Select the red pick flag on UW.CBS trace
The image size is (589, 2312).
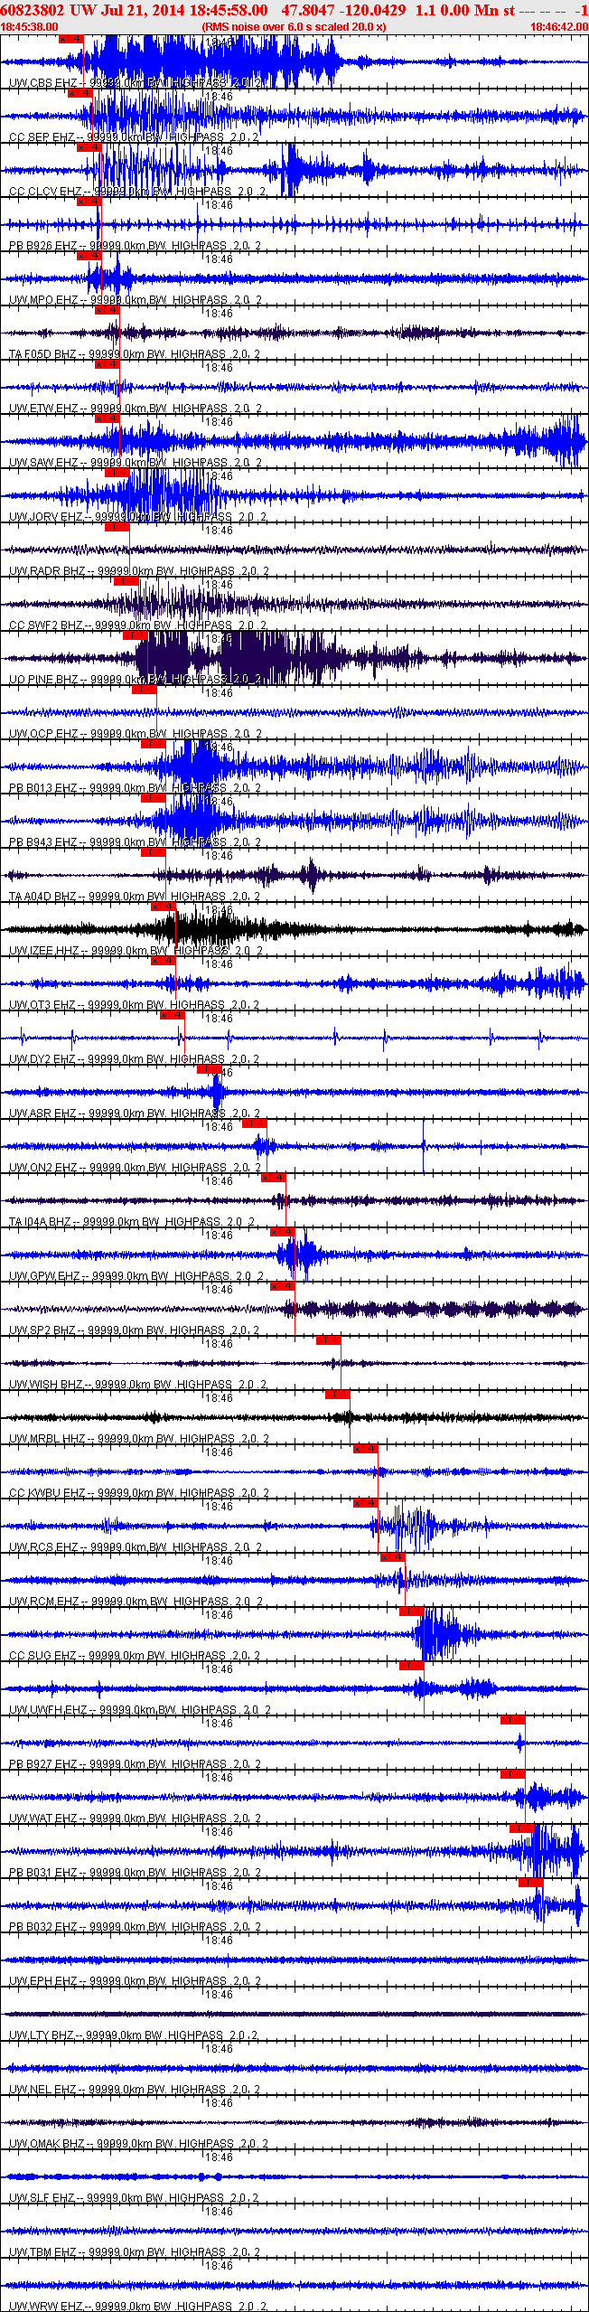70,39
